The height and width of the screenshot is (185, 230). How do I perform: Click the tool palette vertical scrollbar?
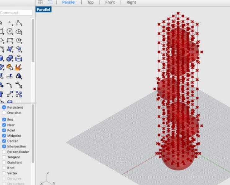coord(33,40)
